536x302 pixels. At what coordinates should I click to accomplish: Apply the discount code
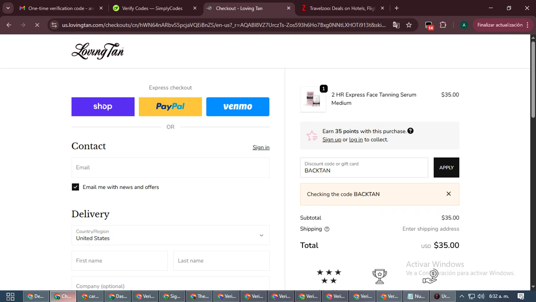point(446,168)
